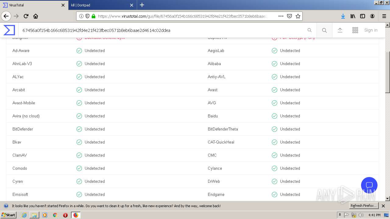Open file explorer from taskbar

34,215
